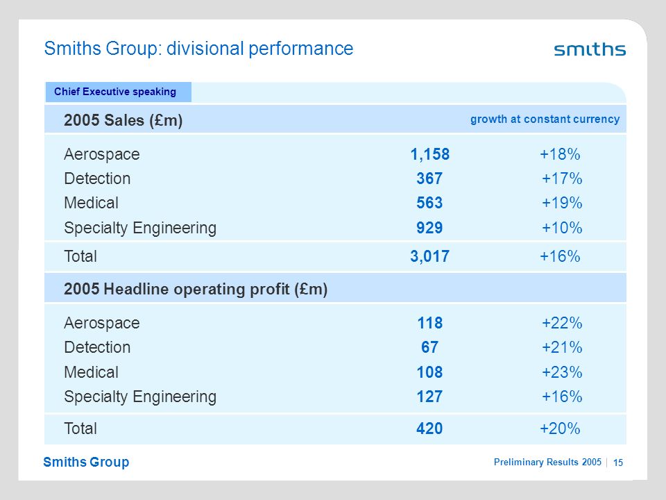The height and width of the screenshot is (500, 666).
Task: Select 'Detection' label in operating profit section
Action: 97,347
